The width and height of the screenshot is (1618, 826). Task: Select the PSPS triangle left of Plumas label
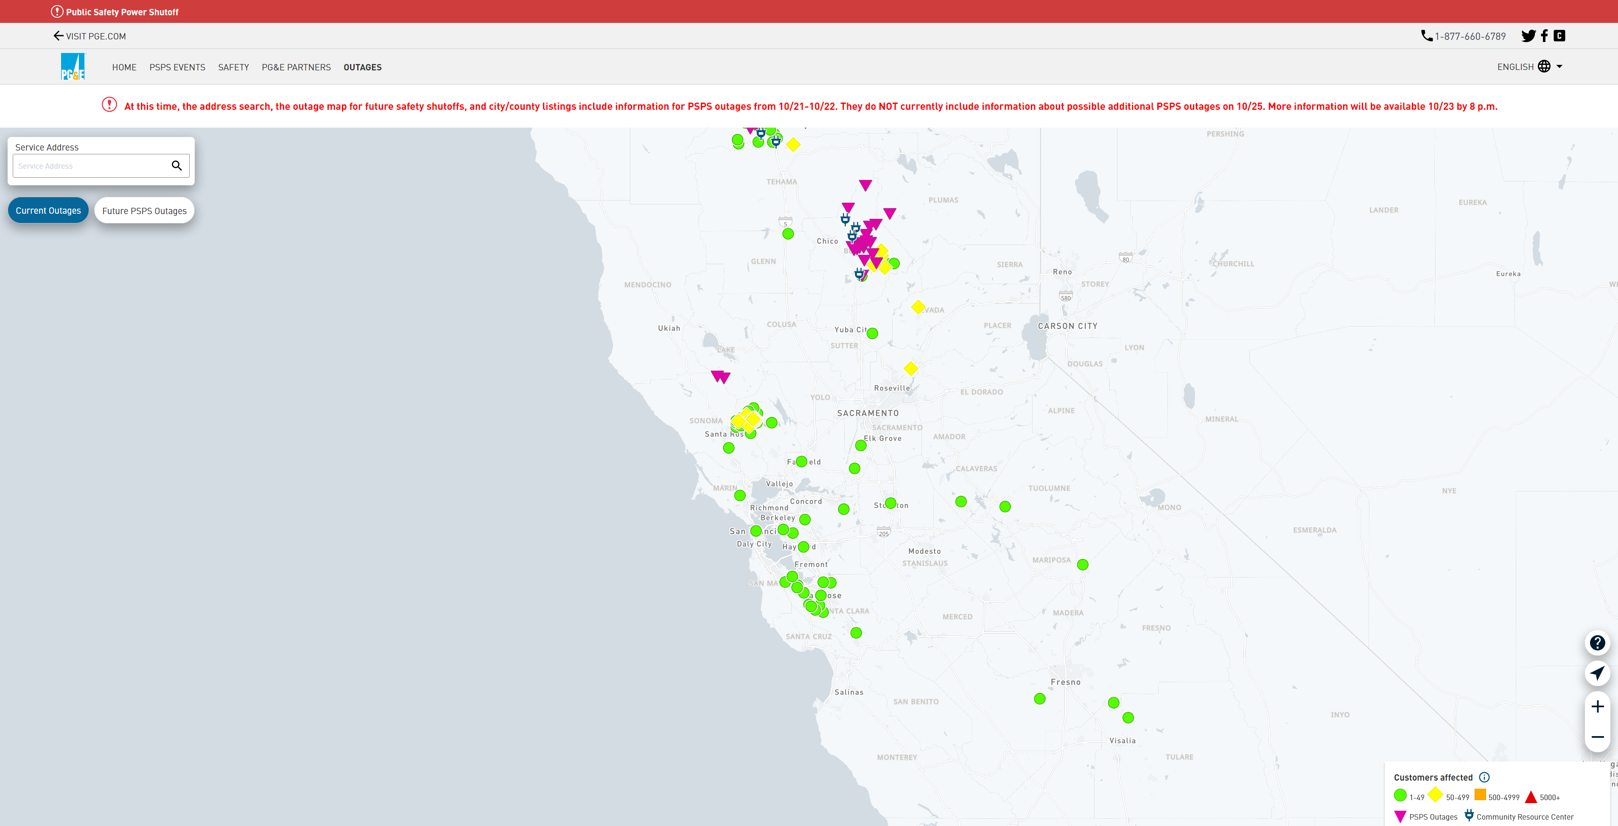point(890,213)
